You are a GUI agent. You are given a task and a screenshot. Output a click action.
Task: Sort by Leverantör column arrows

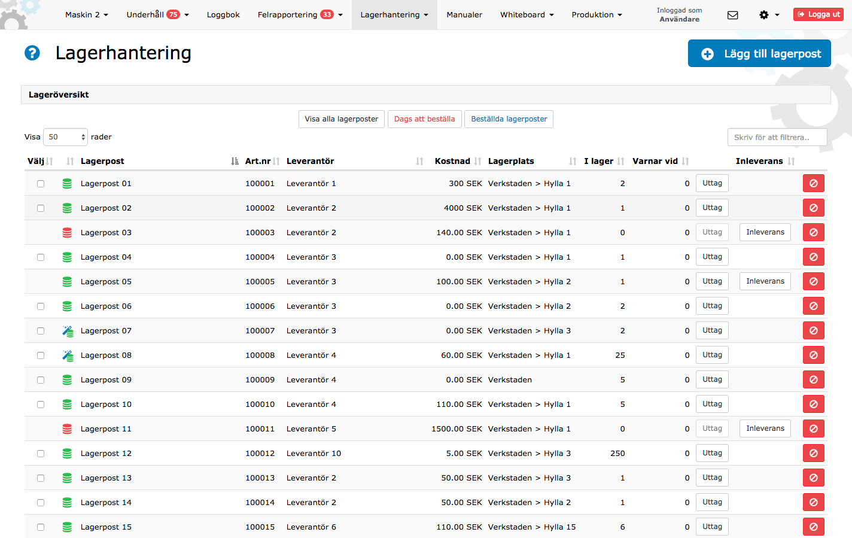coord(420,161)
